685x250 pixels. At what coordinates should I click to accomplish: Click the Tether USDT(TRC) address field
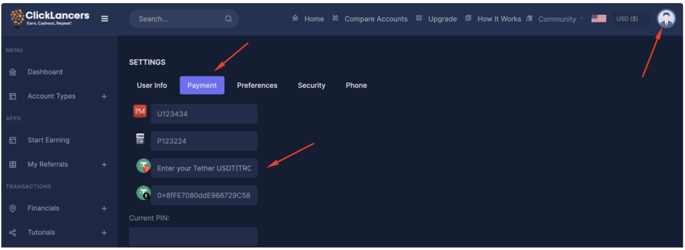[x=204, y=168]
